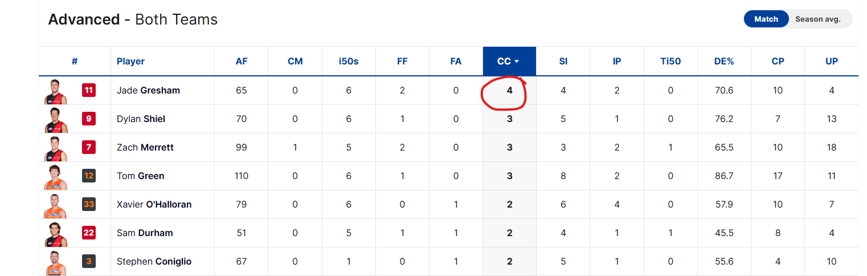Open Stephen Coniglio's player profile
The width and height of the screenshot is (867, 276).
pyautogui.click(x=154, y=261)
